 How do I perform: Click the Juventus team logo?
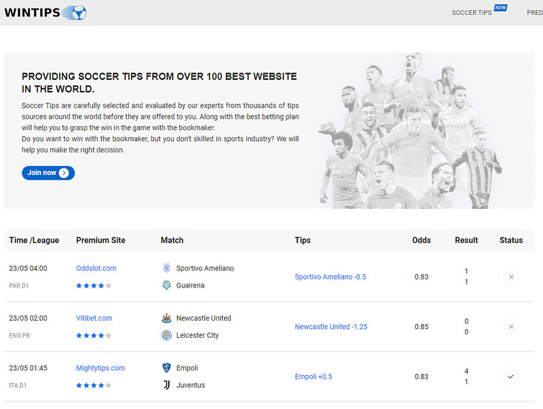pyautogui.click(x=166, y=385)
